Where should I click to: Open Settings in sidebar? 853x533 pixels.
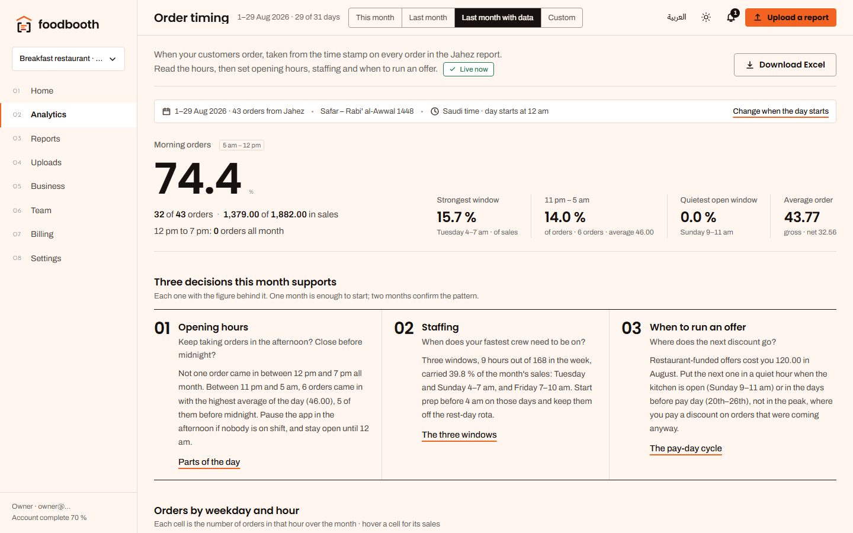click(68, 258)
